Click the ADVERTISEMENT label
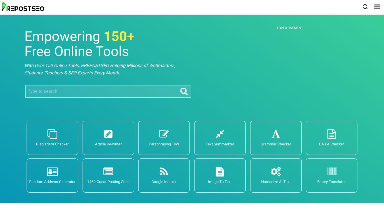 point(290,28)
